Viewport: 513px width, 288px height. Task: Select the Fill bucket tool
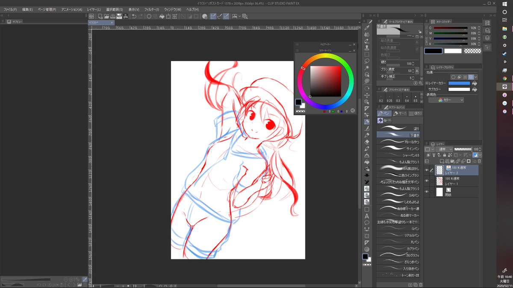[x=367, y=161]
